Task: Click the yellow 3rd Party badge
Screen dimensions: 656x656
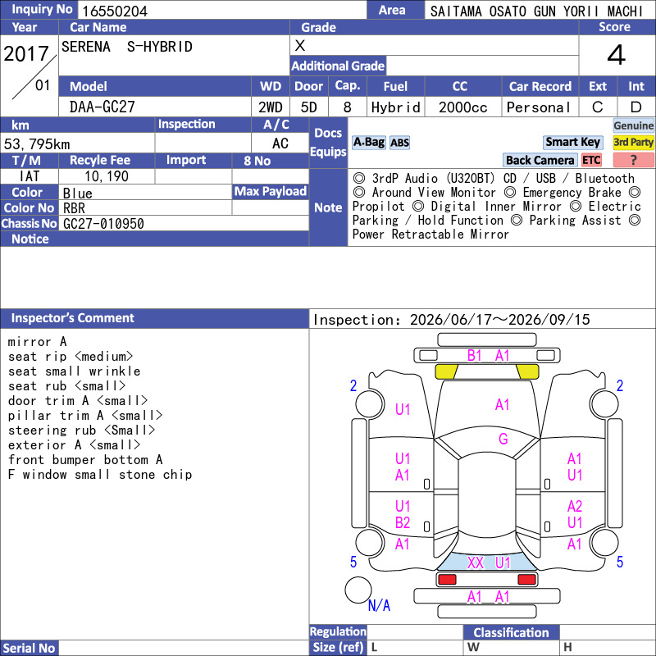Action: (x=633, y=142)
